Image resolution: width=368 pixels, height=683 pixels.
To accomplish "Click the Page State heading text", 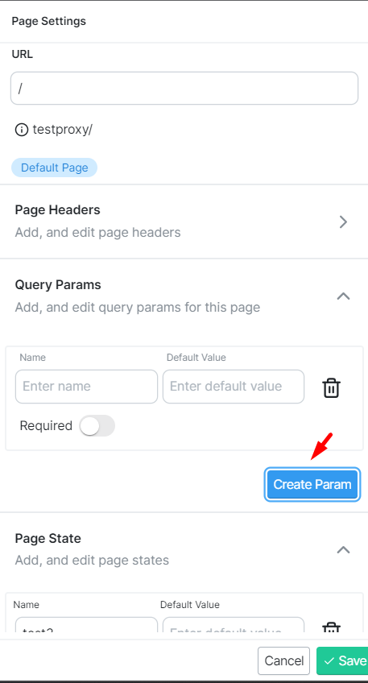I will tap(48, 538).
